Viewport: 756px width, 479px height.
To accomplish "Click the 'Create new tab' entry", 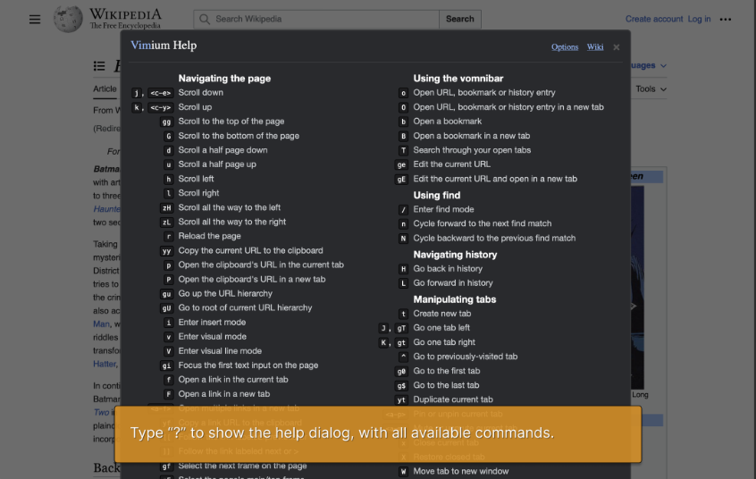I will click(x=442, y=314).
